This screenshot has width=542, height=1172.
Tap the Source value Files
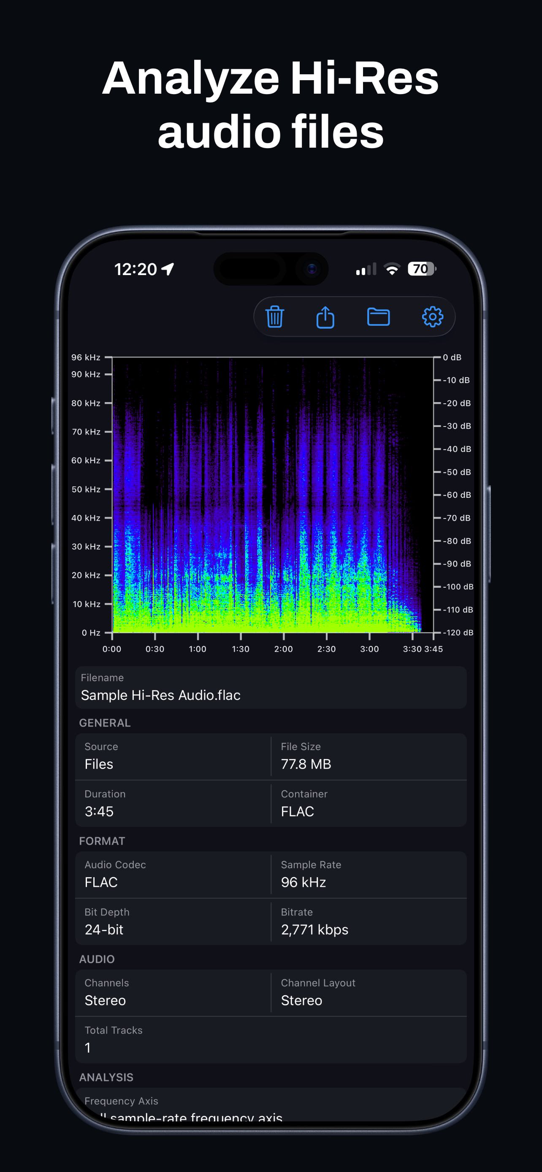click(99, 764)
